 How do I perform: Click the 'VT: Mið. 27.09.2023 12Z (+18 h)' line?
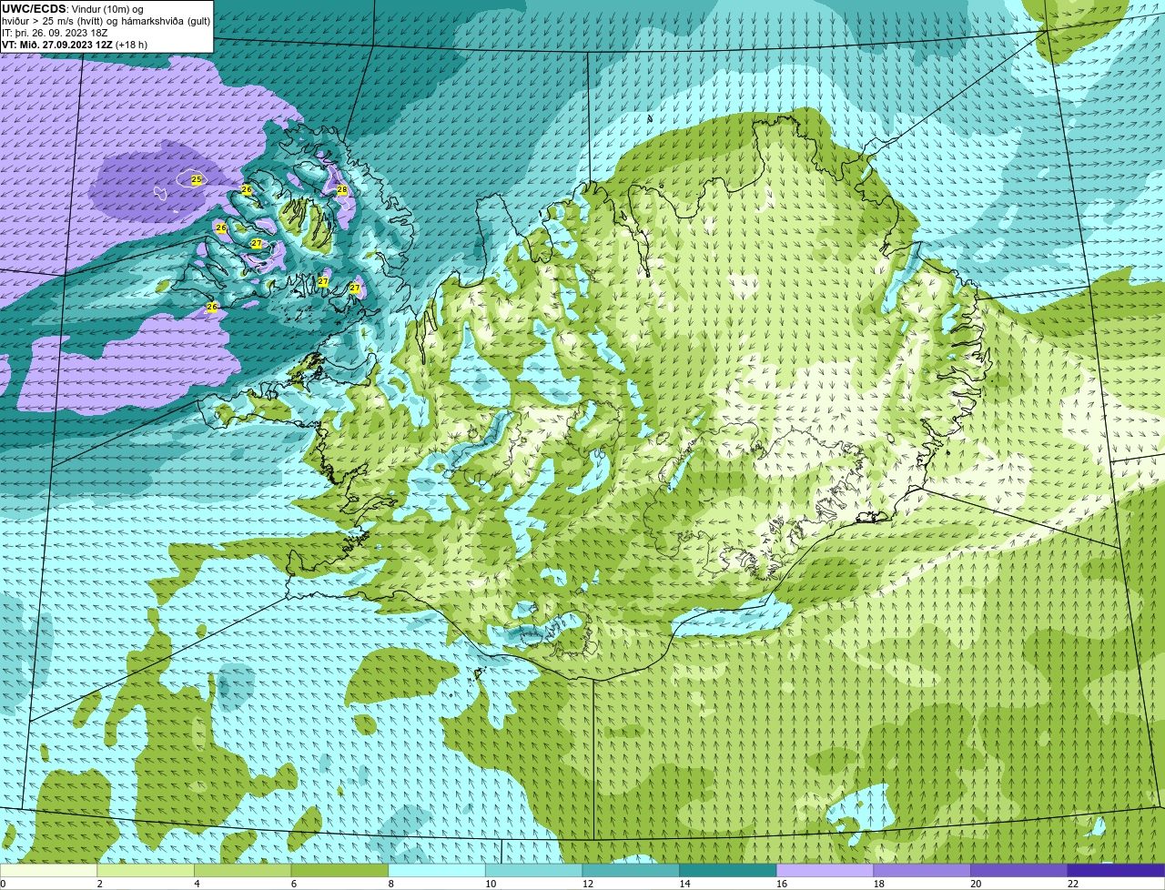click(75, 45)
